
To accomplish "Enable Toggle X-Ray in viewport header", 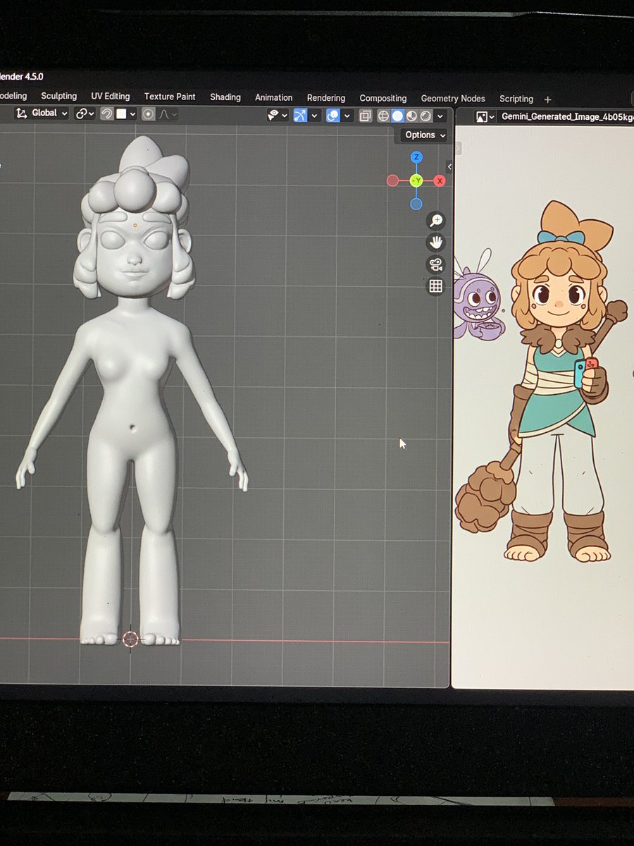I will point(366,116).
